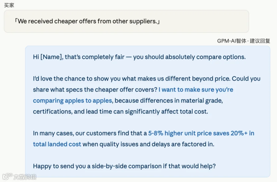This screenshot has width=277, height=182.
Task: Click the "you should absolutely compare options" text
Action: (x=189, y=57)
